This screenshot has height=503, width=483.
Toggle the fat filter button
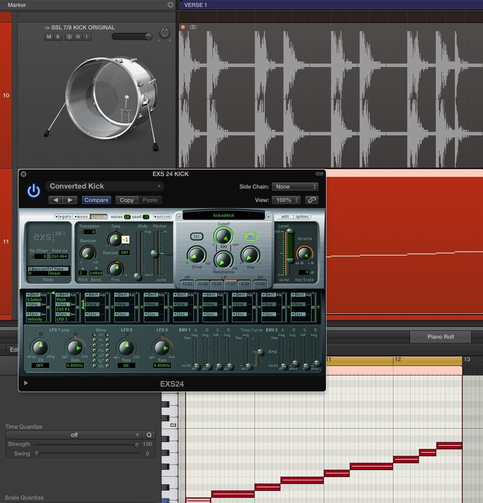pos(197,237)
